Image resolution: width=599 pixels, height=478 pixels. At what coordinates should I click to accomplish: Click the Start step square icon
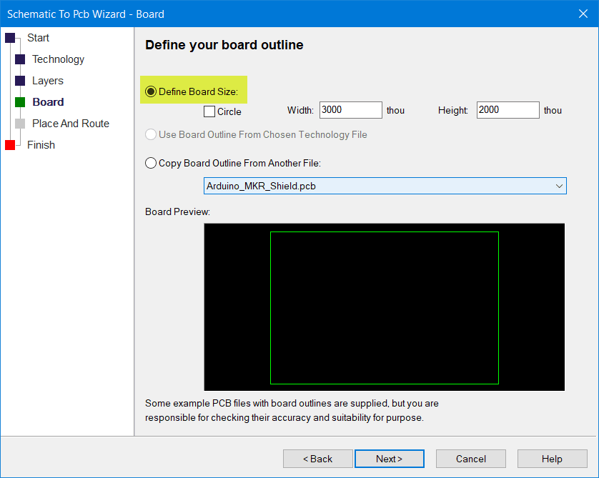[10, 38]
